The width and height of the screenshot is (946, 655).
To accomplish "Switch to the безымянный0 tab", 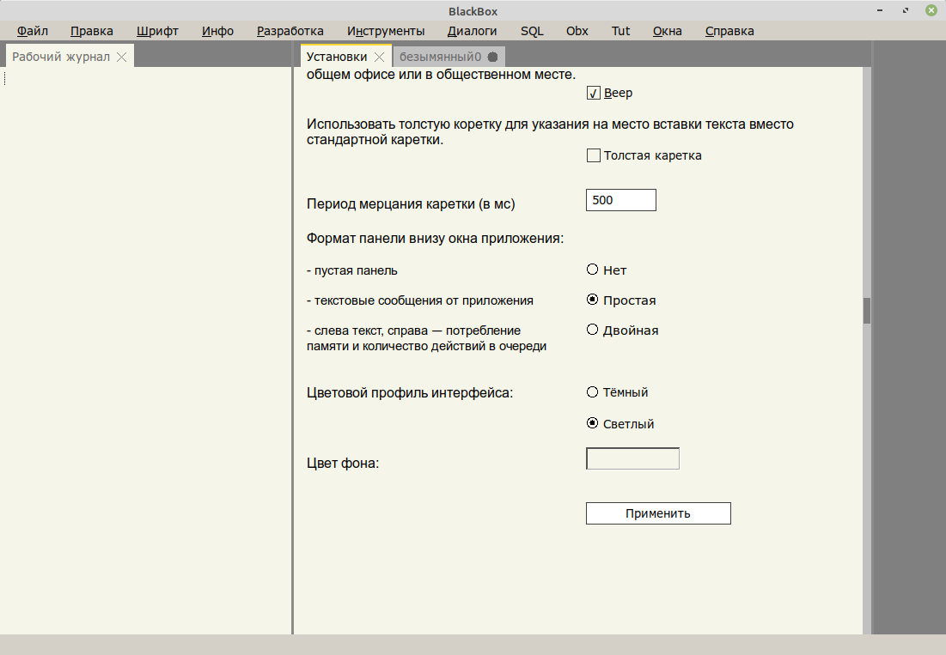I will click(440, 57).
